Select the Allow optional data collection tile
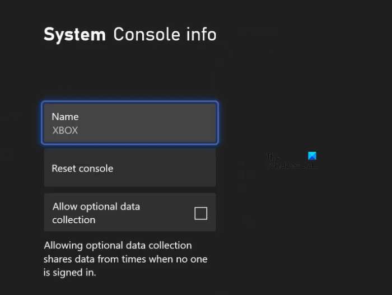 coord(130,213)
